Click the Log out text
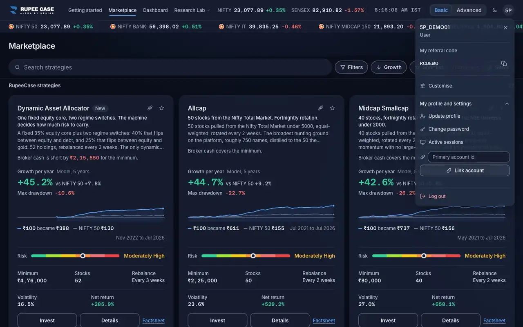 [x=437, y=196]
